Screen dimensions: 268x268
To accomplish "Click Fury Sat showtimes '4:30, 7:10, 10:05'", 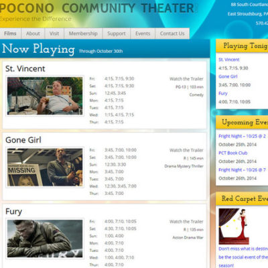I will coord(121,228).
